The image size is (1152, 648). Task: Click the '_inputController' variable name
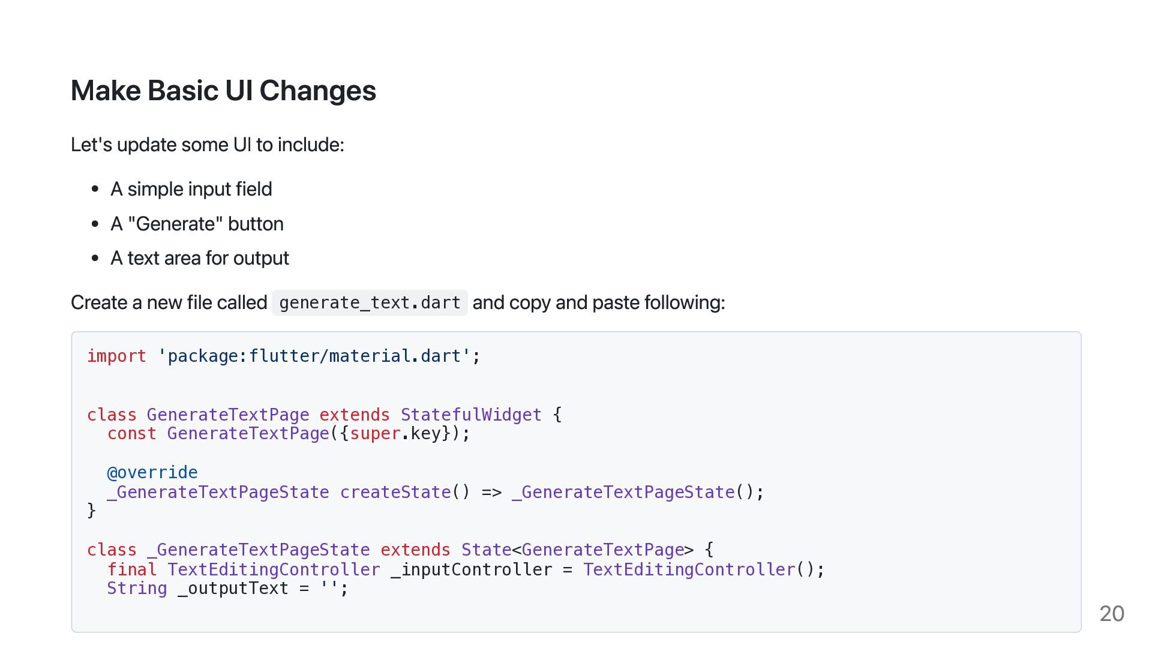coord(472,569)
